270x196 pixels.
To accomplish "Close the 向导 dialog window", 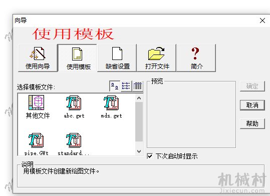I will pos(262,20).
